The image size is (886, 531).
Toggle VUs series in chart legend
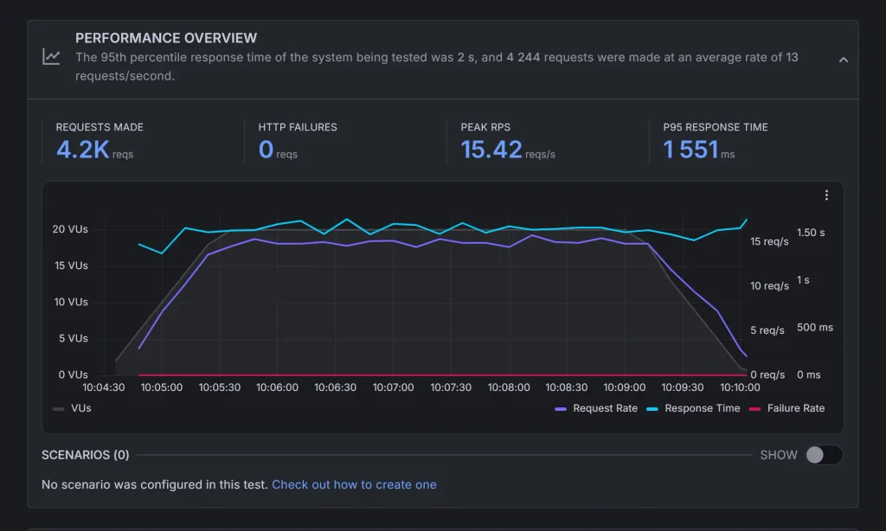(72, 408)
